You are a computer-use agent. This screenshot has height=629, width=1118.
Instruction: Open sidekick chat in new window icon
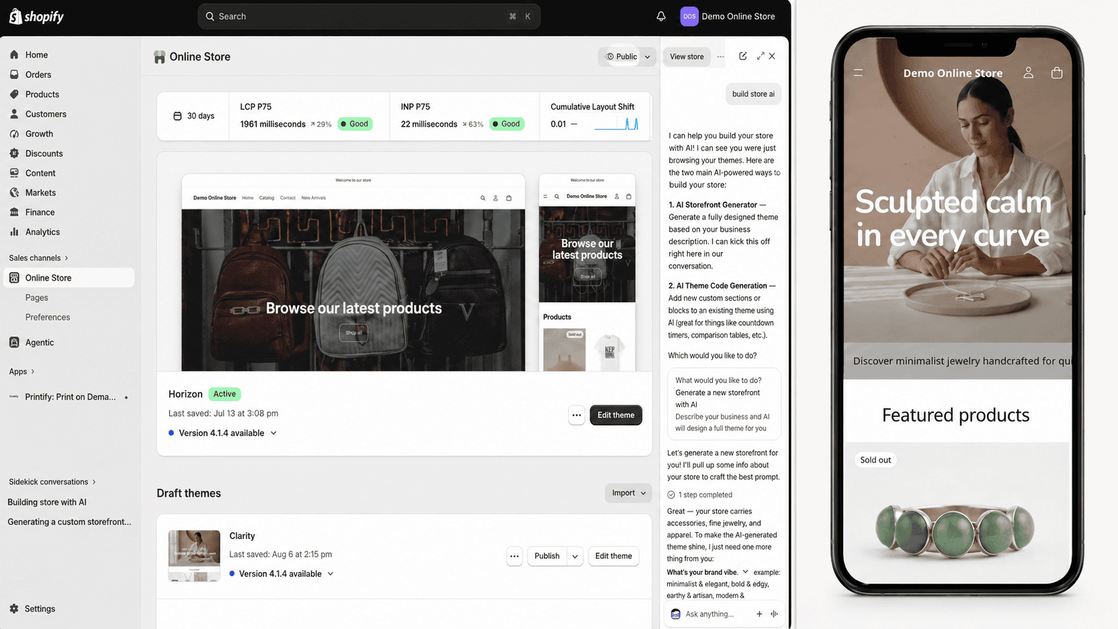(743, 56)
